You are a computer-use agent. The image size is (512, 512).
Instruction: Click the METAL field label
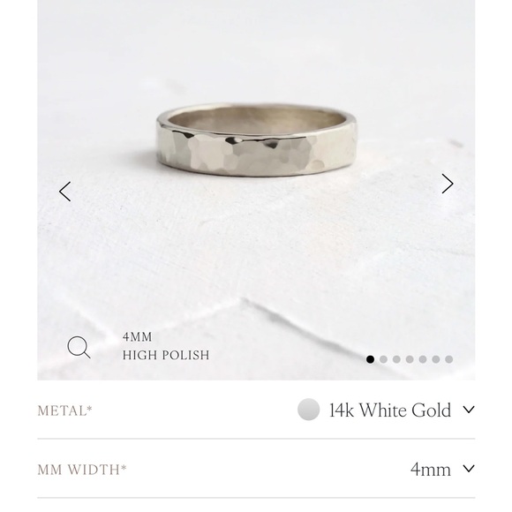pos(65,410)
